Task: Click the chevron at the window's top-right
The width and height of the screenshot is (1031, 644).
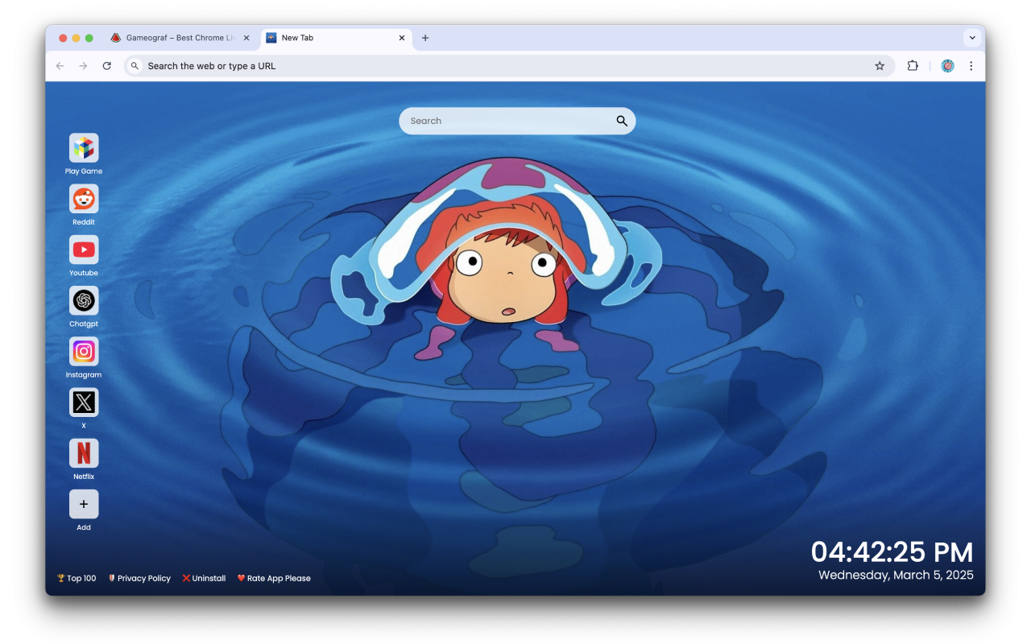Action: click(972, 37)
